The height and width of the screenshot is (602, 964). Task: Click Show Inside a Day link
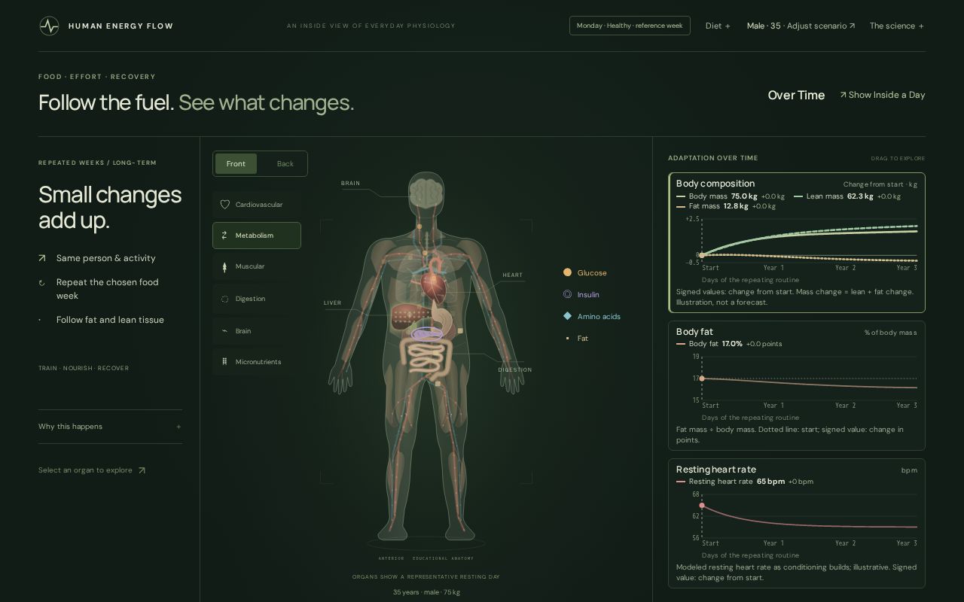[x=882, y=95]
